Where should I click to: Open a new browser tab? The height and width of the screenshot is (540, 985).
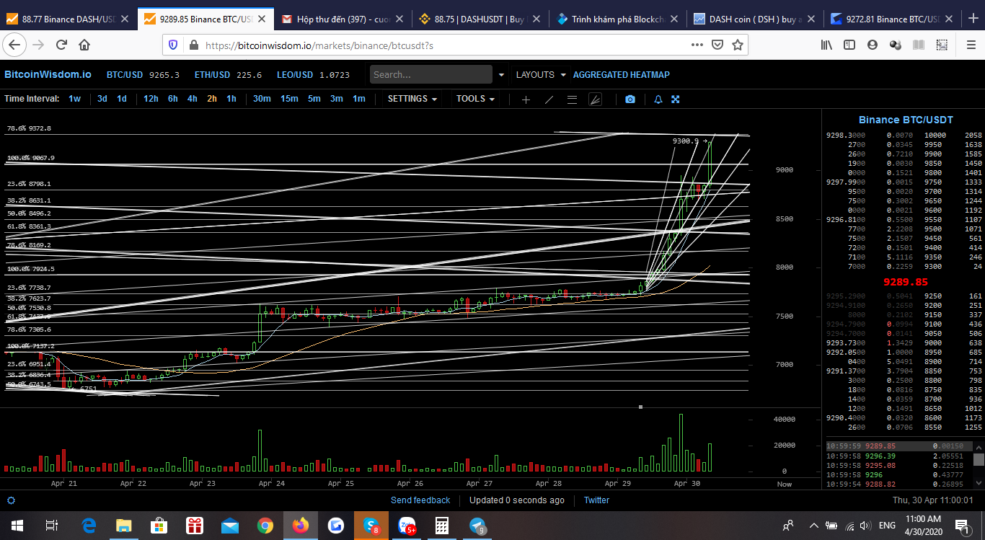pos(973,19)
